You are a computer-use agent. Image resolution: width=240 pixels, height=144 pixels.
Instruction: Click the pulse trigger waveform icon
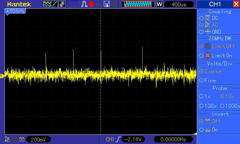[x=84, y=4]
